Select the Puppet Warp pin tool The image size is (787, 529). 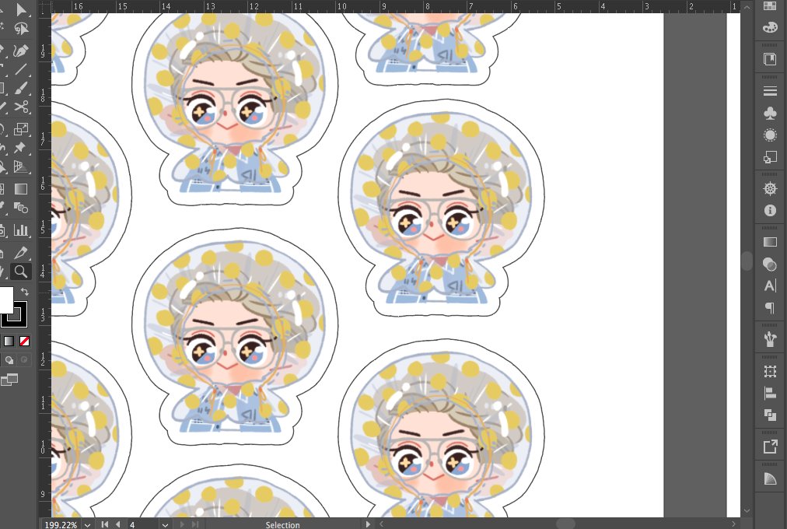pyautogui.click(x=21, y=148)
